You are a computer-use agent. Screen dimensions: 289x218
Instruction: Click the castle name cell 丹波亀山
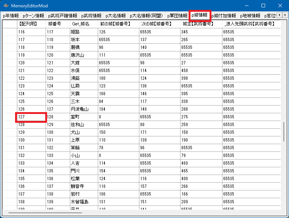[x=84, y=109]
